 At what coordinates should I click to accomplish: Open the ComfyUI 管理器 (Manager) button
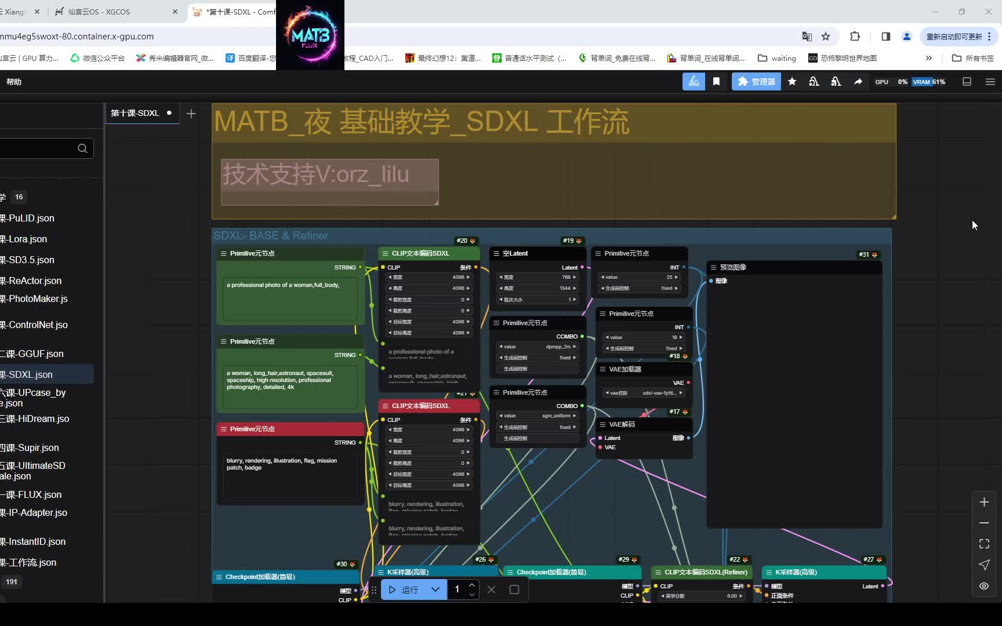[x=756, y=82]
